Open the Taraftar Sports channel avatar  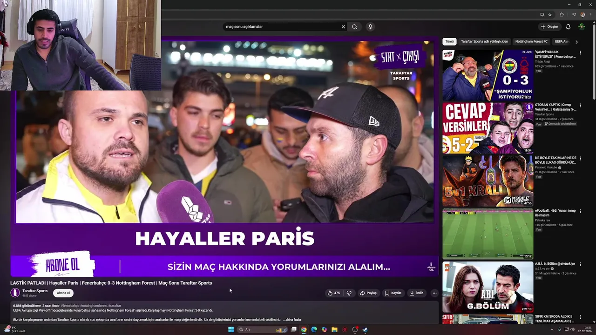[x=15, y=293]
